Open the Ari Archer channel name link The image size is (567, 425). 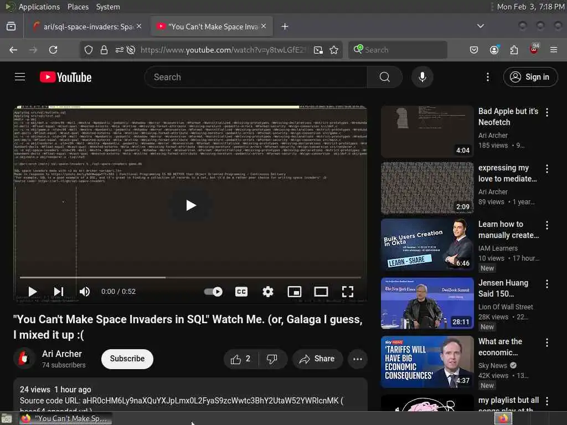click(62, 354)
